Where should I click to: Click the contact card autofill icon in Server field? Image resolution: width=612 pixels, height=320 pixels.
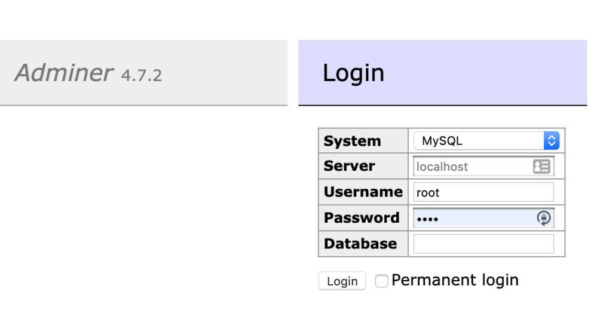tap(541, 167)
